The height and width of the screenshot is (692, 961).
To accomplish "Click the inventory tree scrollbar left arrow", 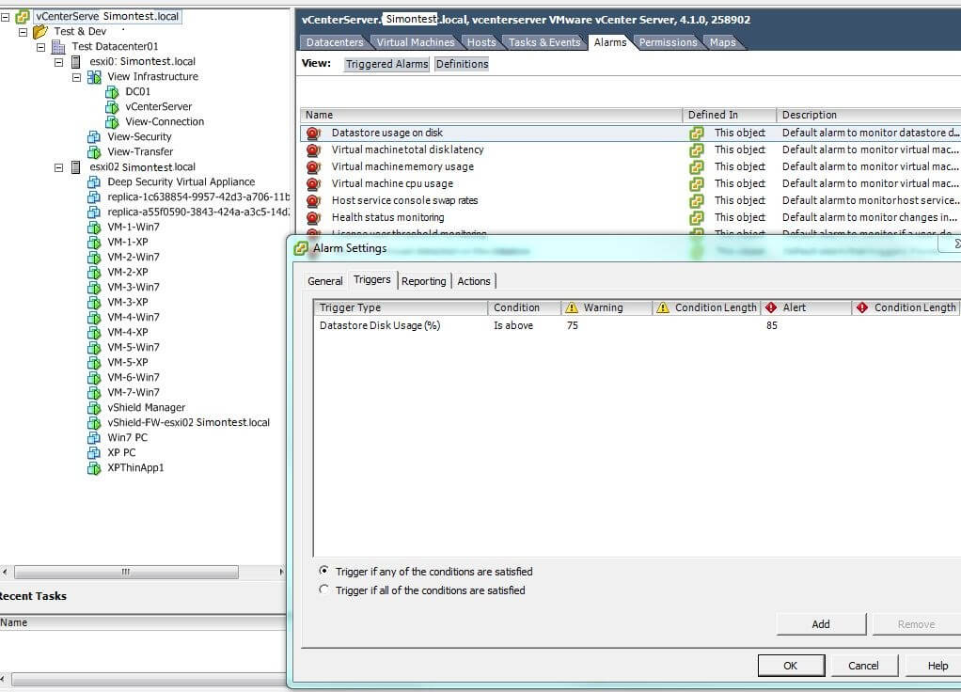I will click(5, 572).
